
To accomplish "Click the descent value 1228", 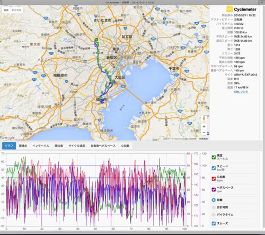I will [x=237, y=49].
